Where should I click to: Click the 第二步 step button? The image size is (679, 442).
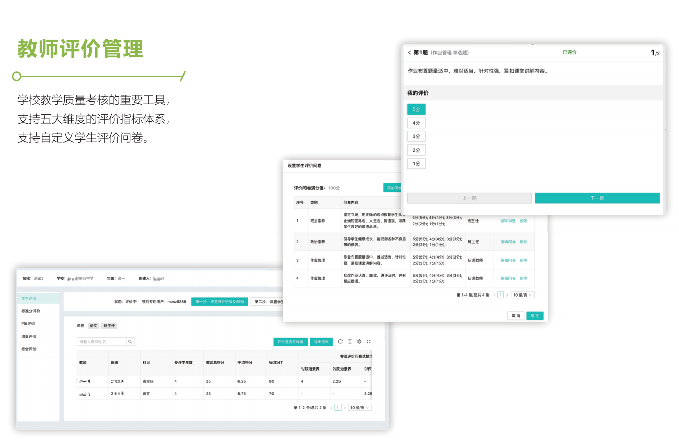coord(267,302)
